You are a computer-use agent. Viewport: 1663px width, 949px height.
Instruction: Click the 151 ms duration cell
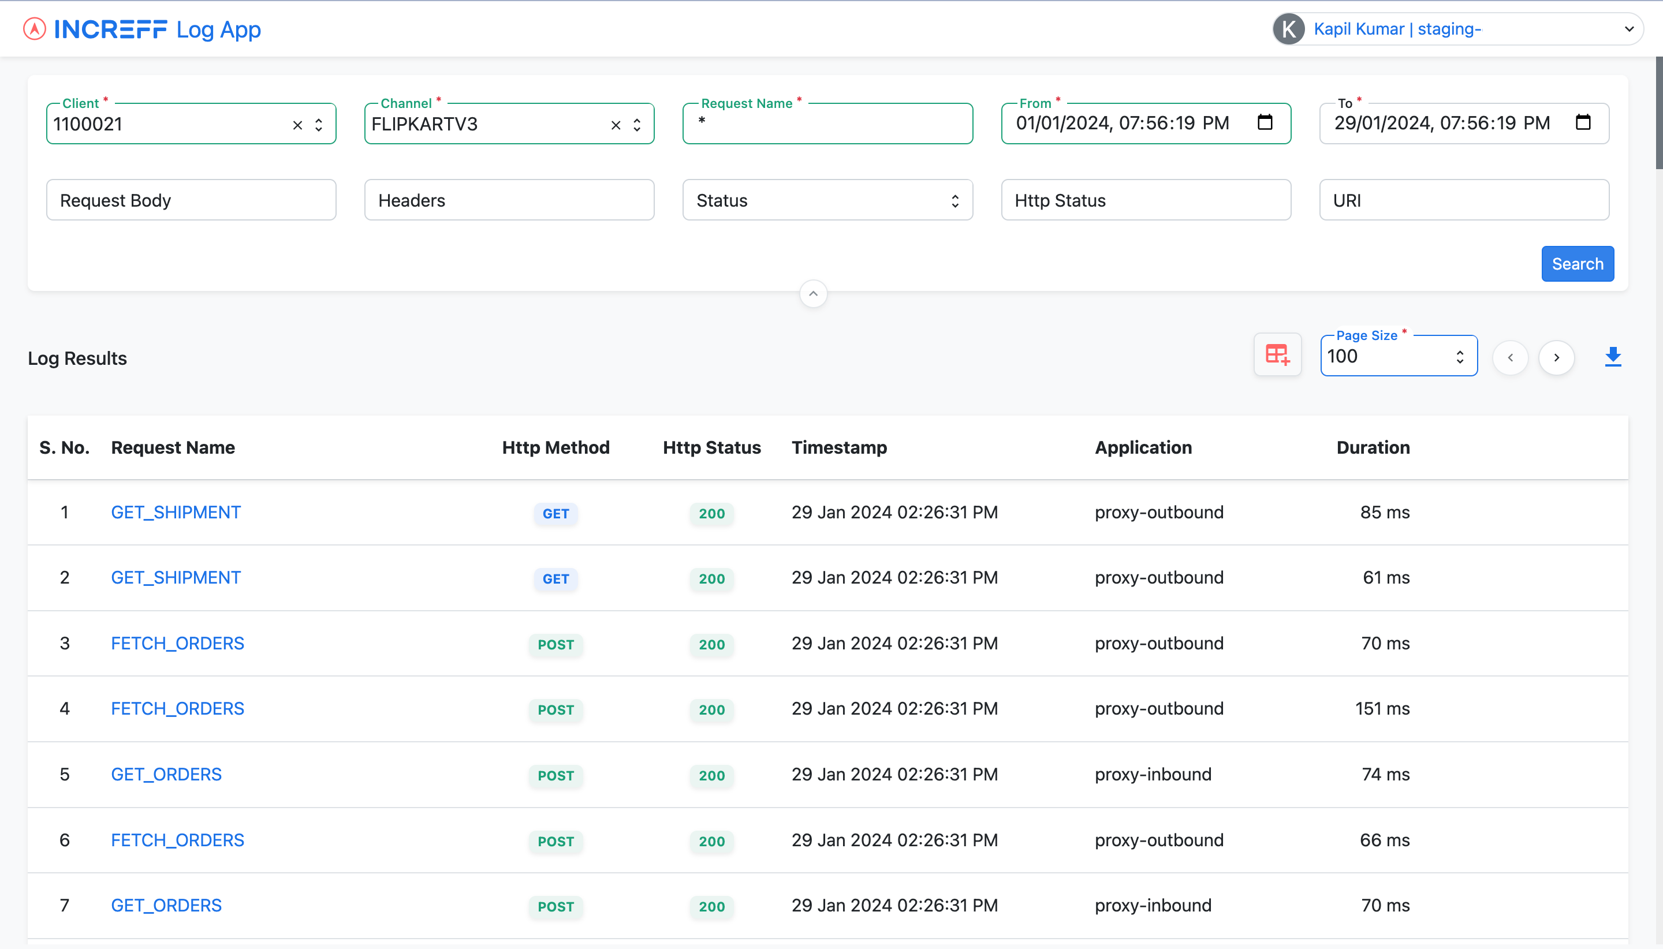(1382, 708)
